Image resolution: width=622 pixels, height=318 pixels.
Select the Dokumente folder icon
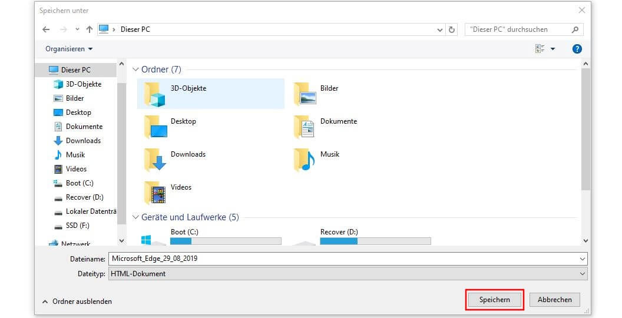305,127
